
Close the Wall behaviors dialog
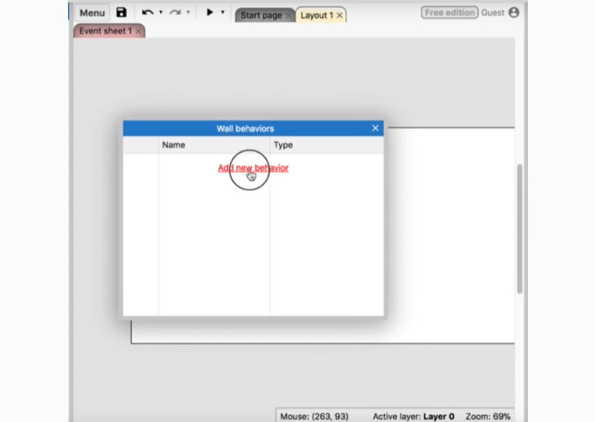click(x=375, y=128)
